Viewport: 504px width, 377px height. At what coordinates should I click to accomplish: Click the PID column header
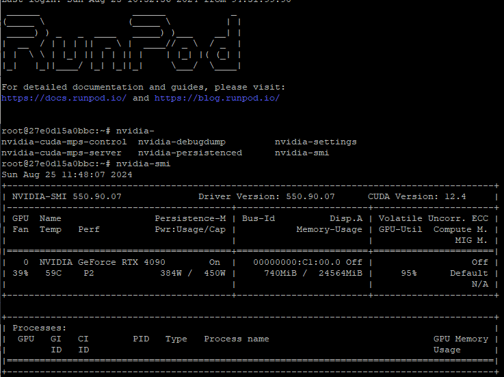pos(141,339)
